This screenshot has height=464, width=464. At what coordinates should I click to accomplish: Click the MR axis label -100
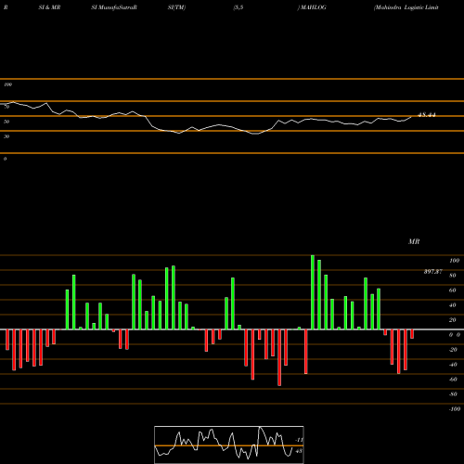(455, 409)
